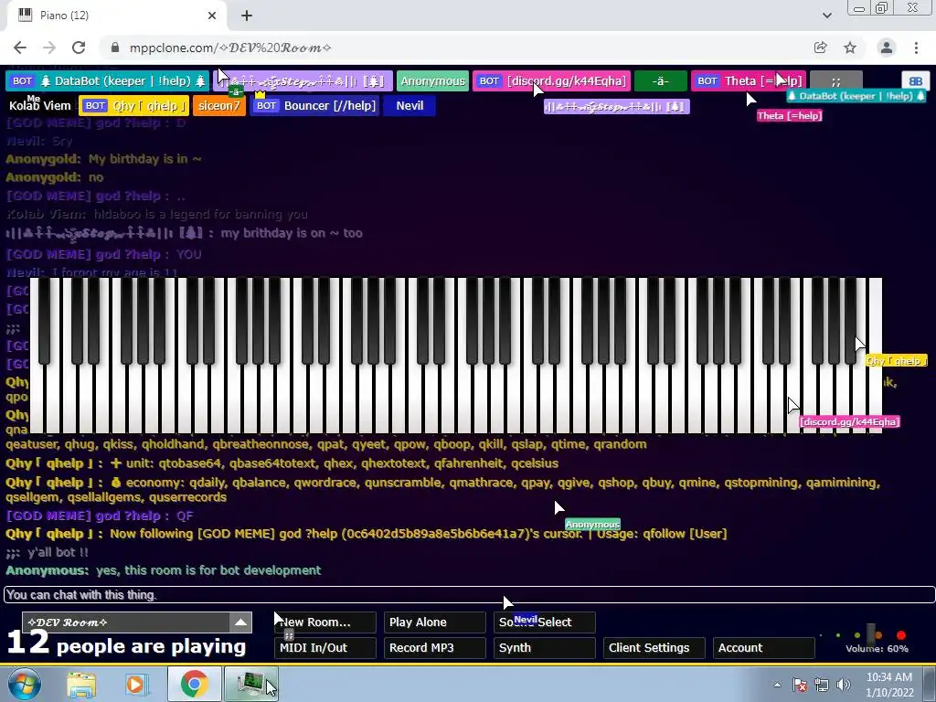The height and width of the screenshot is (702, 936).
Task: Open the Windows Start menu
Action: 24,684
